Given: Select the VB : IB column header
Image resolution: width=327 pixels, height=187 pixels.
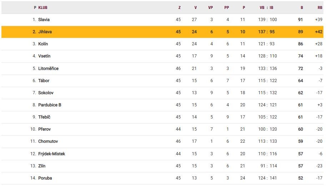Looking at the screenshot, I should click(267, 7).
